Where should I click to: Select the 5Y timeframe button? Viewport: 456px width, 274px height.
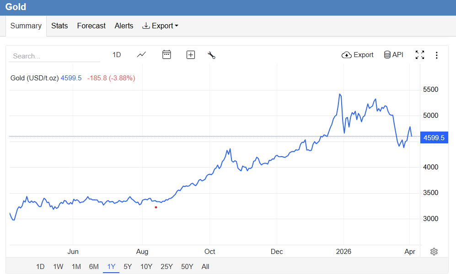coord(127,266)
